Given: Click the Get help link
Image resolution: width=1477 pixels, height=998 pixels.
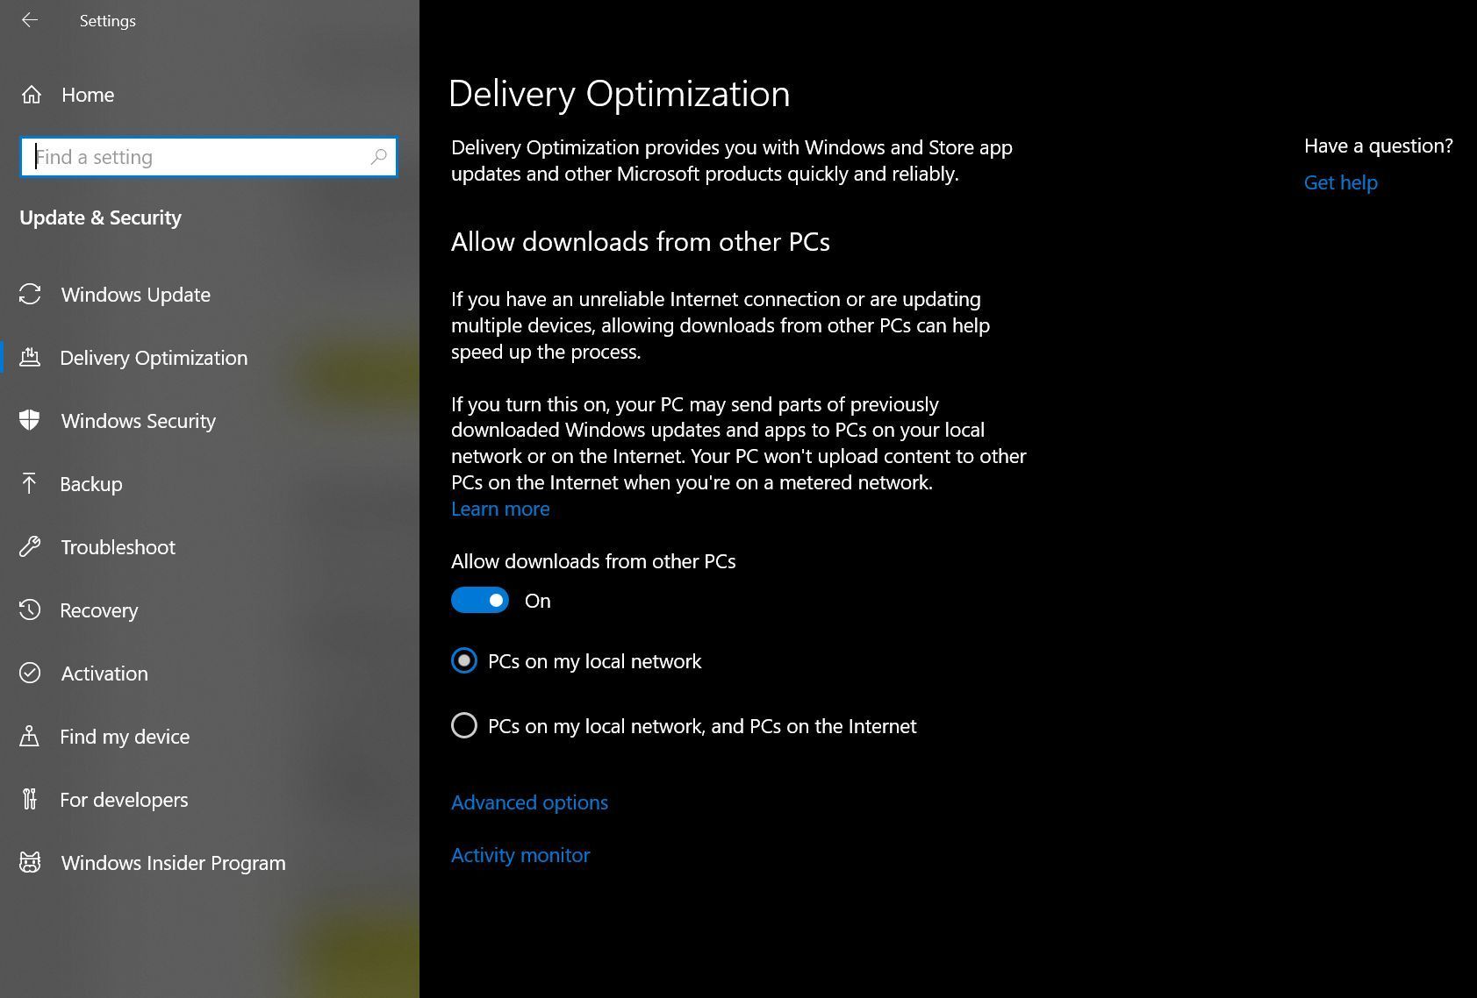Looking at the screenshot, I should coord(1340,182).
